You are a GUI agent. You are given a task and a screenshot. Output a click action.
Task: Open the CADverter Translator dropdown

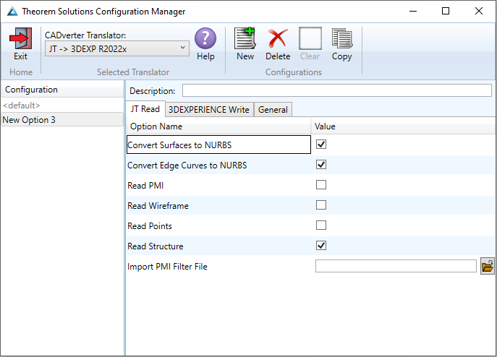click(117, 49)
